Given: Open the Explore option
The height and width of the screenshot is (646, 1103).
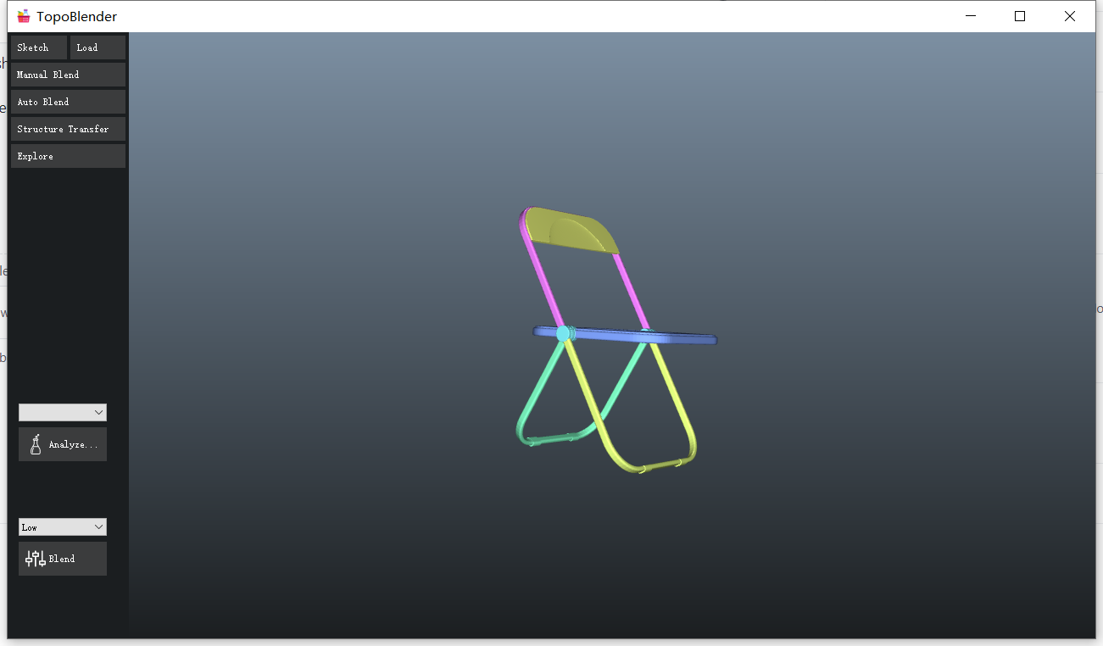Looking at the screenshot, I should tap(68, 156).
